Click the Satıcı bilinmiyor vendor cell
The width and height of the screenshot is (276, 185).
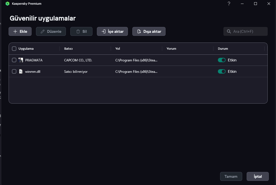point(76,72)
